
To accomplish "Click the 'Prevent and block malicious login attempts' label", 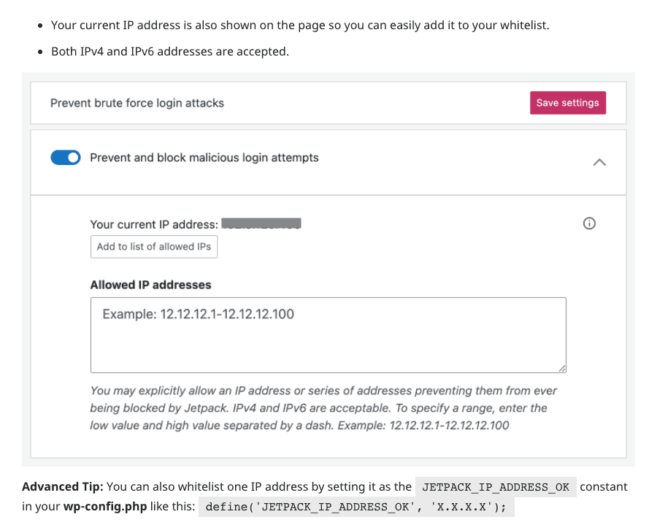I will point(204,158).
